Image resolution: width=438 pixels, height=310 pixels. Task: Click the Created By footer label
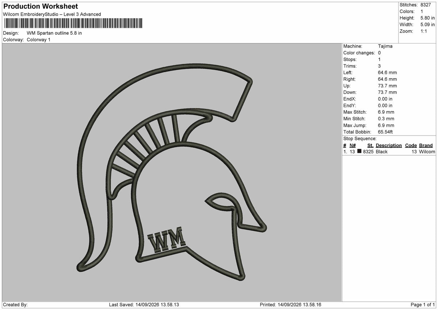coord(15,305)
